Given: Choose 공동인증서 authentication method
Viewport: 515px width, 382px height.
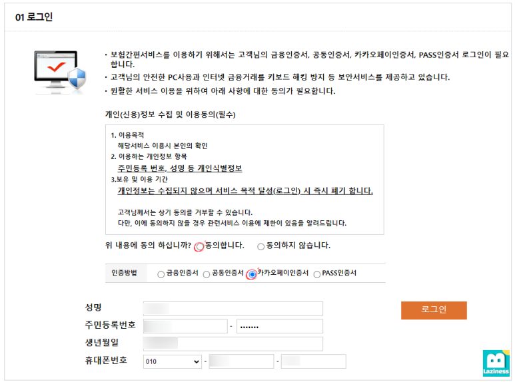Looking at the screenshot, I should pyautogui.click(x=207, y=274).
